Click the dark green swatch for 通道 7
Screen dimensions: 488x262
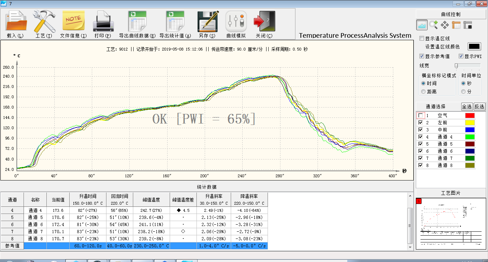(x=470, y=158)
